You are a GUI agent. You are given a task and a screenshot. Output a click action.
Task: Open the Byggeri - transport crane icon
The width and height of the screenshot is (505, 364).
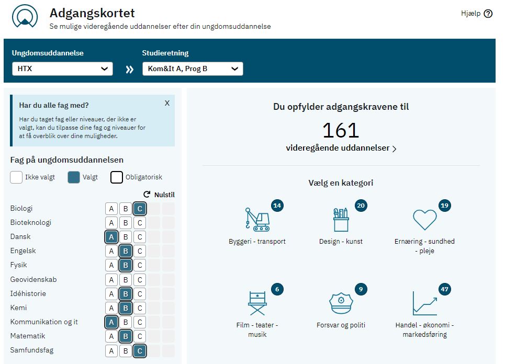point(257,220)
